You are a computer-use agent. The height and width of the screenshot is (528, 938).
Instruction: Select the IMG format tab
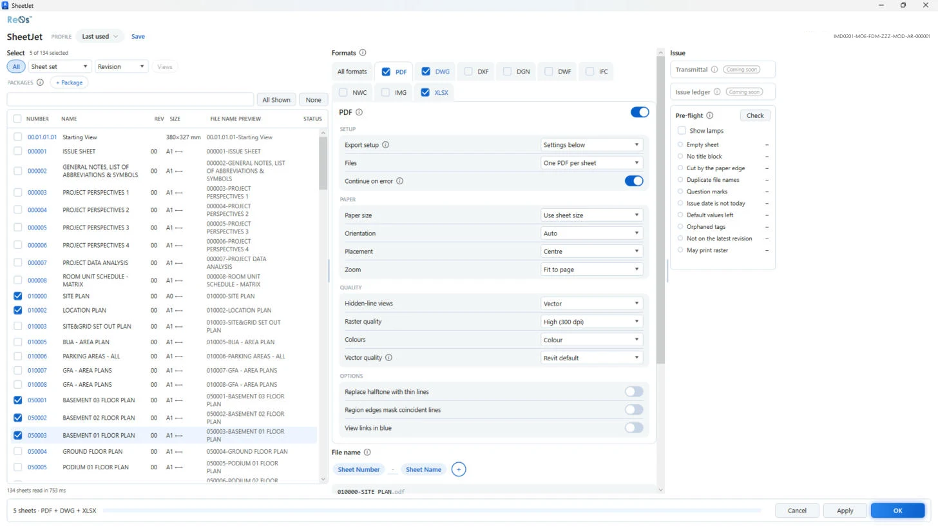pyautogui.click(x=394, y=92)
